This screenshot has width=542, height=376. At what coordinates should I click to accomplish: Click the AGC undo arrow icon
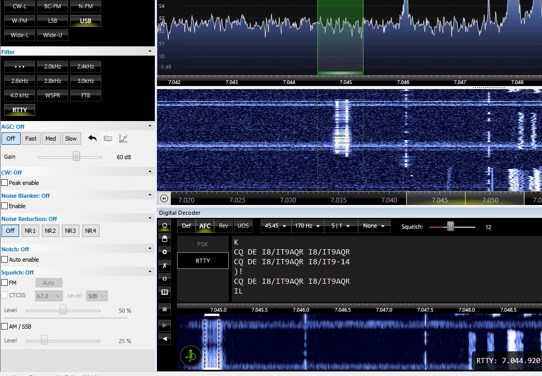click(x=92, y=138)
